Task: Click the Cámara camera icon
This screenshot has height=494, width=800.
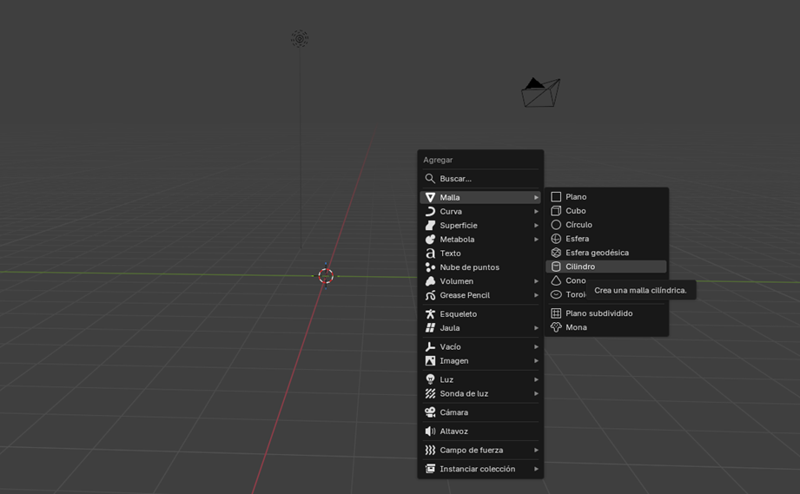Action: tap(430, 412)
